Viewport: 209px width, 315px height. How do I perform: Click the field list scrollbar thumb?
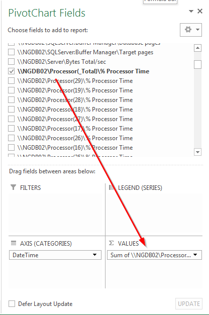pyautogui.click(x=197, y=65)
